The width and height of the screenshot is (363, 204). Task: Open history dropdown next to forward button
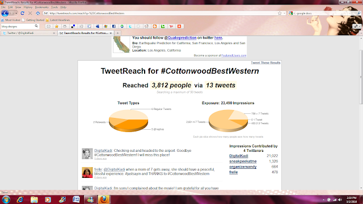pos(16,13)
